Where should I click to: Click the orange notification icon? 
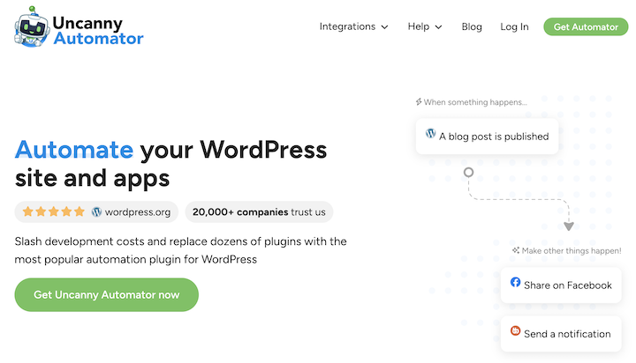pos(515,330)
